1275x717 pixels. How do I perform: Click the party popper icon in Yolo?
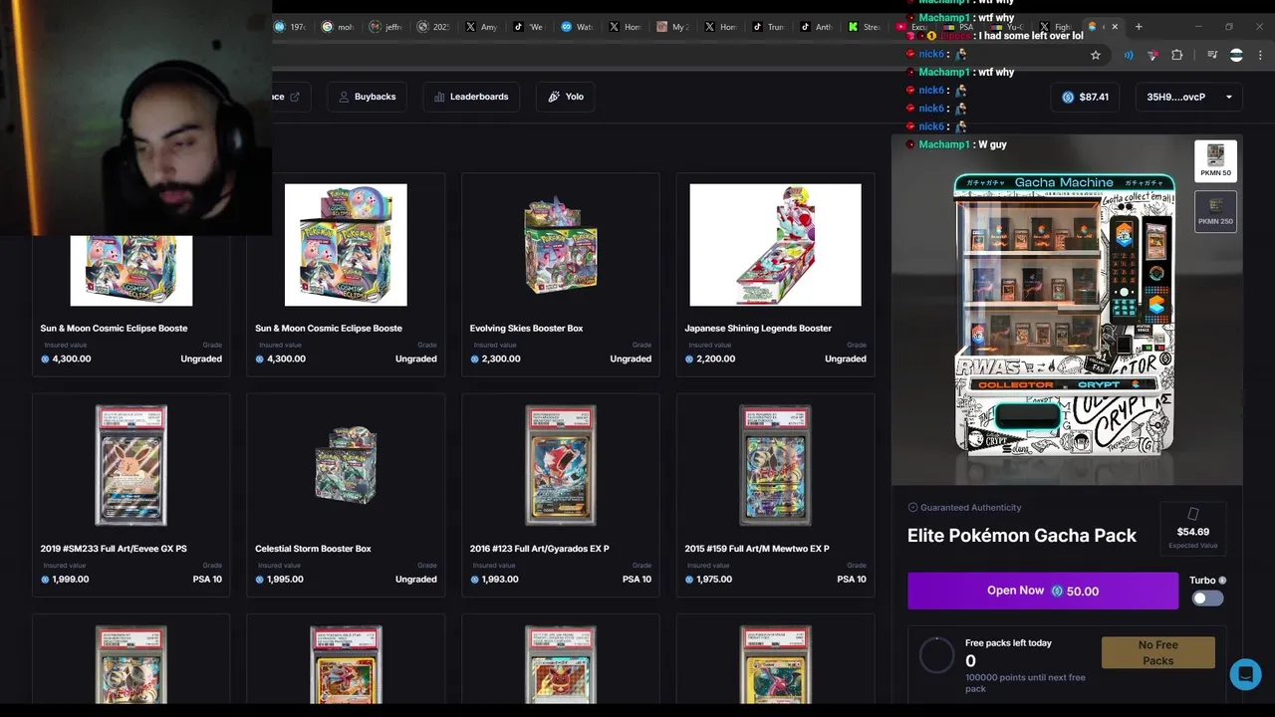click(554, 97)
